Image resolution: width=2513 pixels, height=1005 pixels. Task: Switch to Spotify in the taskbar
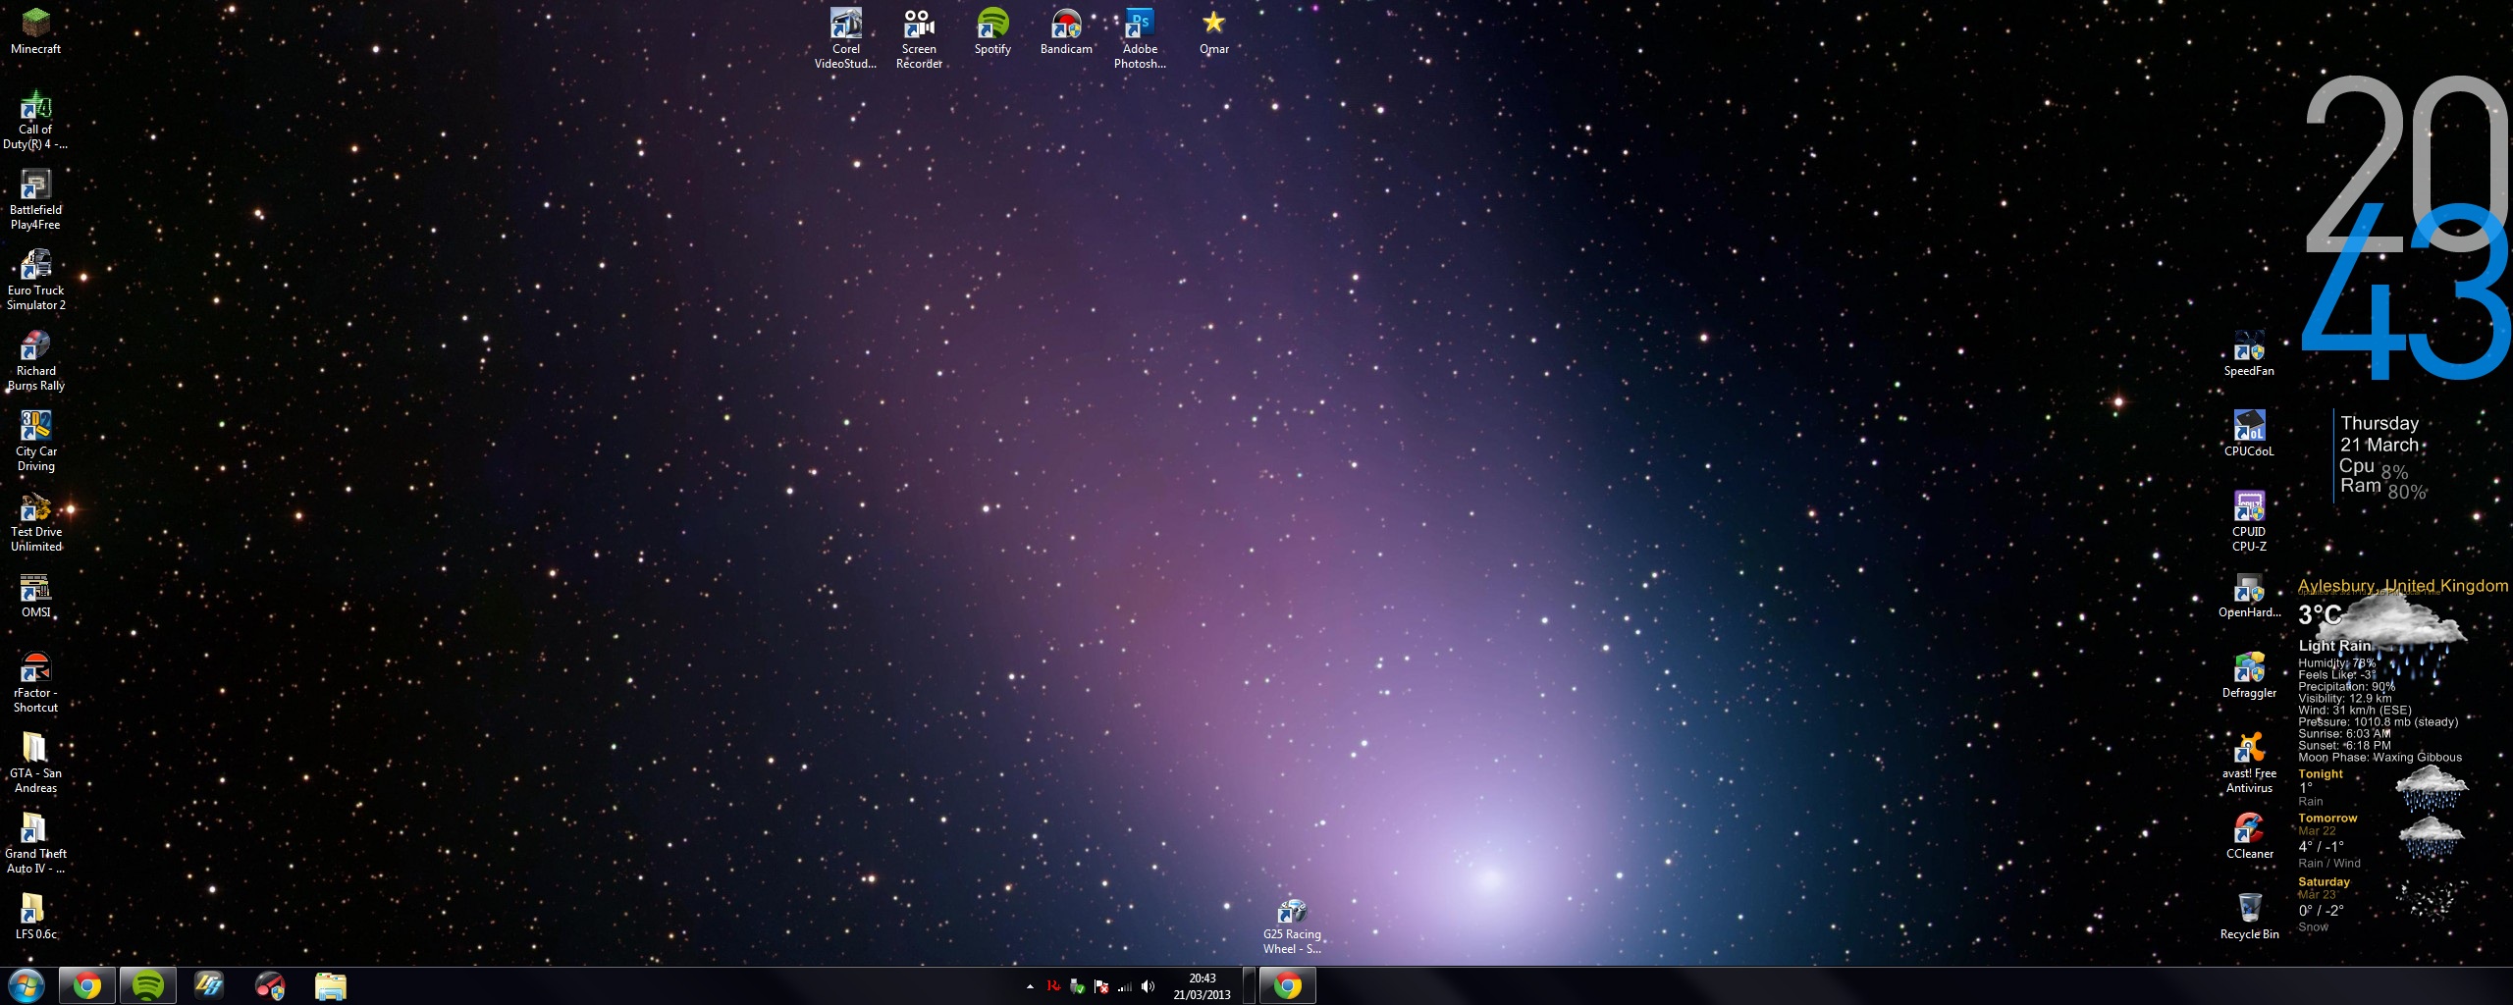[147, 985]
